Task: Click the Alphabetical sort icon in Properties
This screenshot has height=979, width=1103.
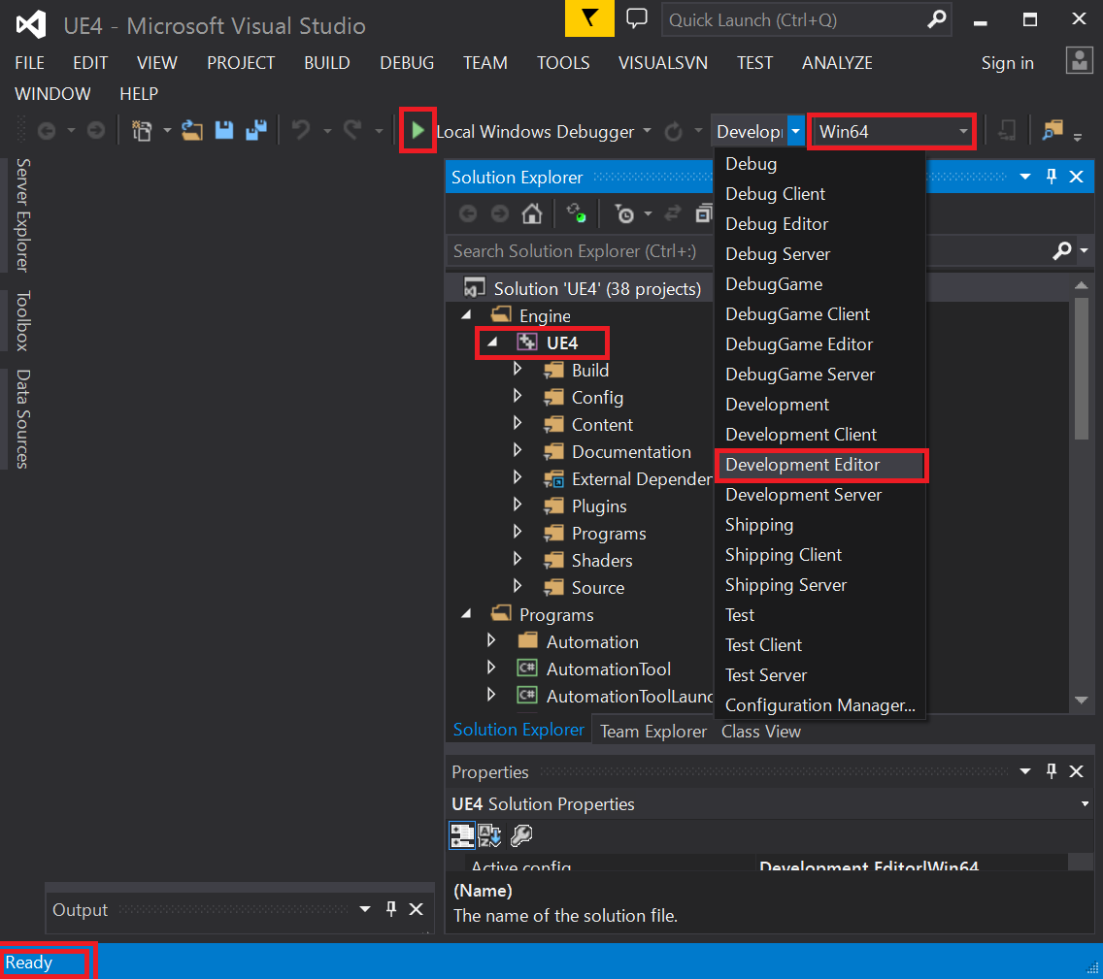Action: click(489, 835)
